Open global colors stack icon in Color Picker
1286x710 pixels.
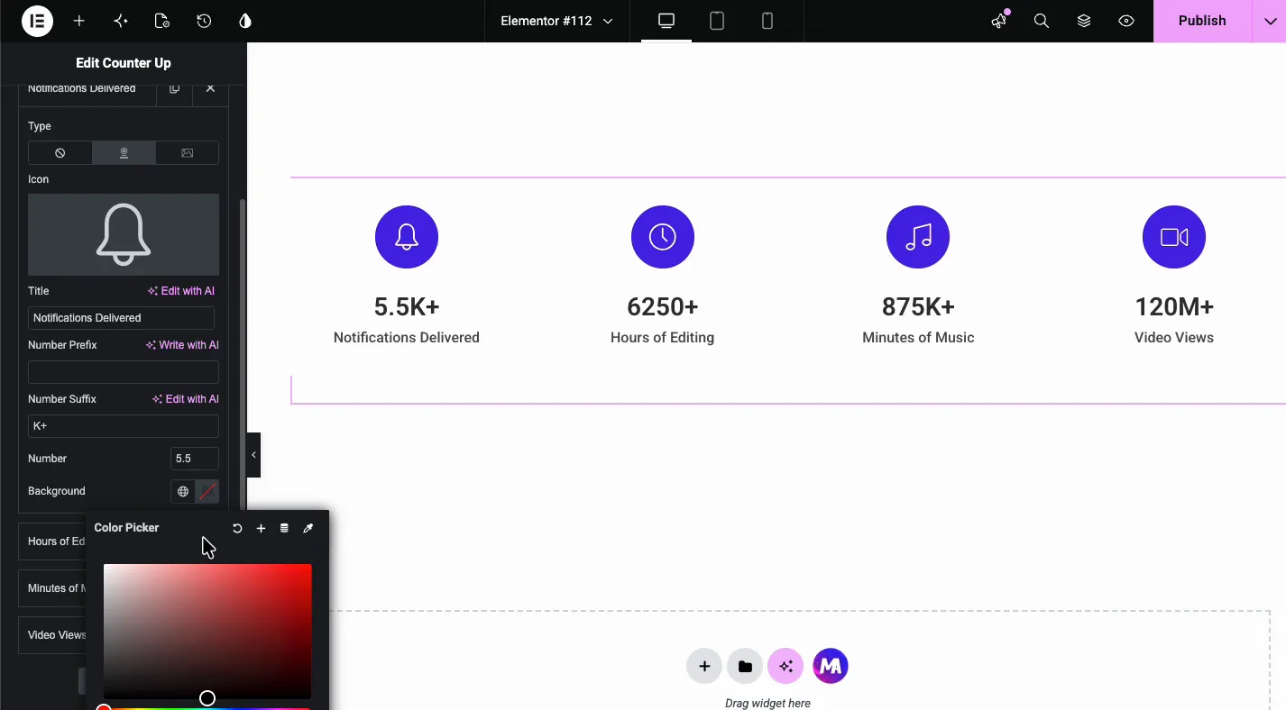tap(284, 528)
